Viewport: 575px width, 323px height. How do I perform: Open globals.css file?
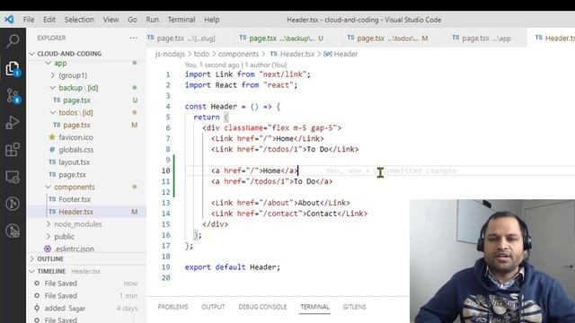tap(86, 150)
